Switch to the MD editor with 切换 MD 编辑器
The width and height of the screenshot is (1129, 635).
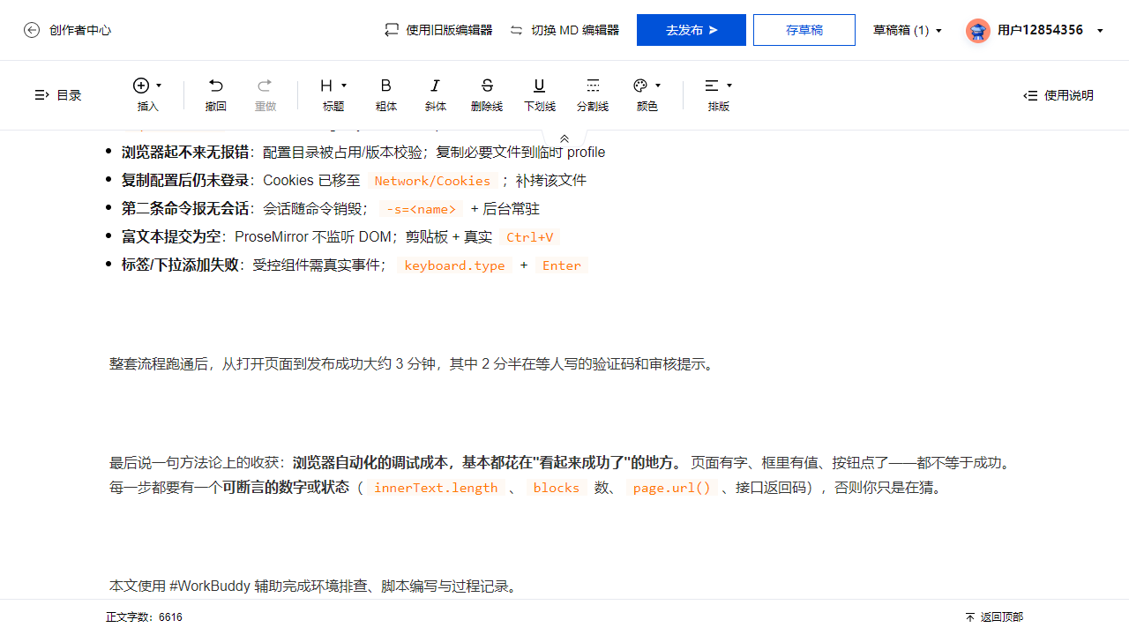564,30
